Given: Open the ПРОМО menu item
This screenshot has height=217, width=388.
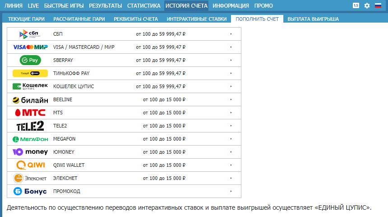Looking at the screenshot, I should tap(263, 6).
